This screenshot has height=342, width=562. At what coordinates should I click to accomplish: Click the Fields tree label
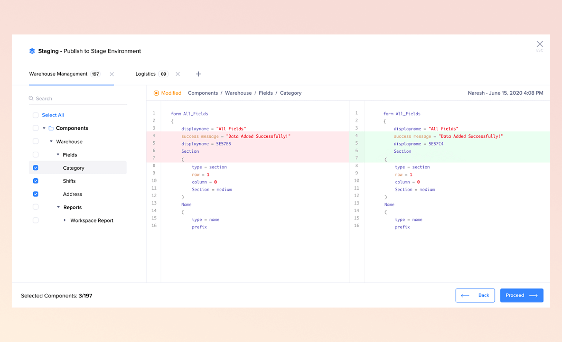[70, 155]
